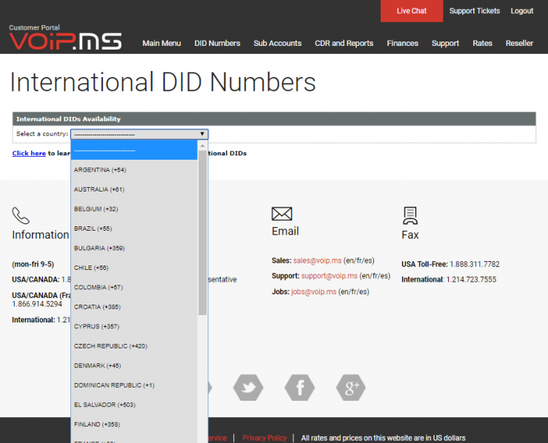548x443 pixels.
Task: Click the Facebook hexagon icon
Action: (299, 388)
